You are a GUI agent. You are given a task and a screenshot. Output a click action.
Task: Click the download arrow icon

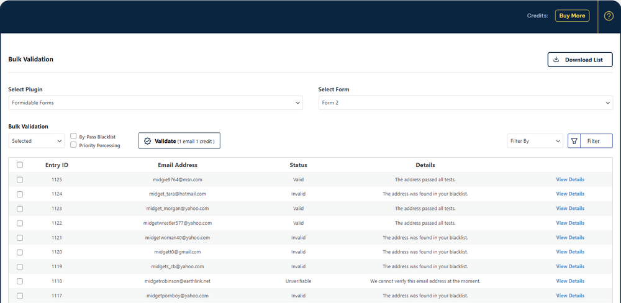[556, 60]
